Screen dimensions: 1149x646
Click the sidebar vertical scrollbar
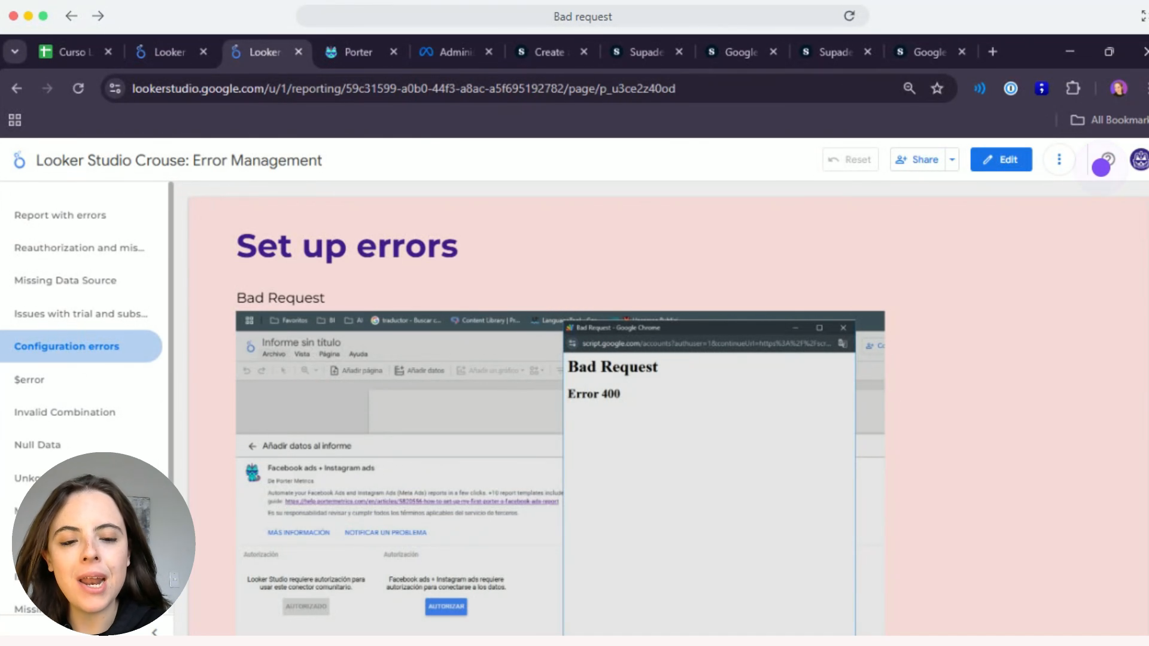pyautogui.click(x=171, y=329)
